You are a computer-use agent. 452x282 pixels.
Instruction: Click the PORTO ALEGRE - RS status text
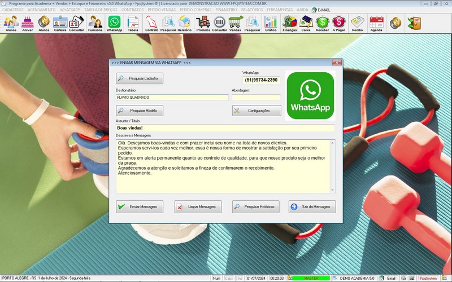(x=46, y=278)
